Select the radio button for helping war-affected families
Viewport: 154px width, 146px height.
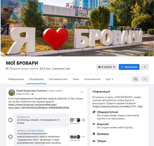click(10, 120)
